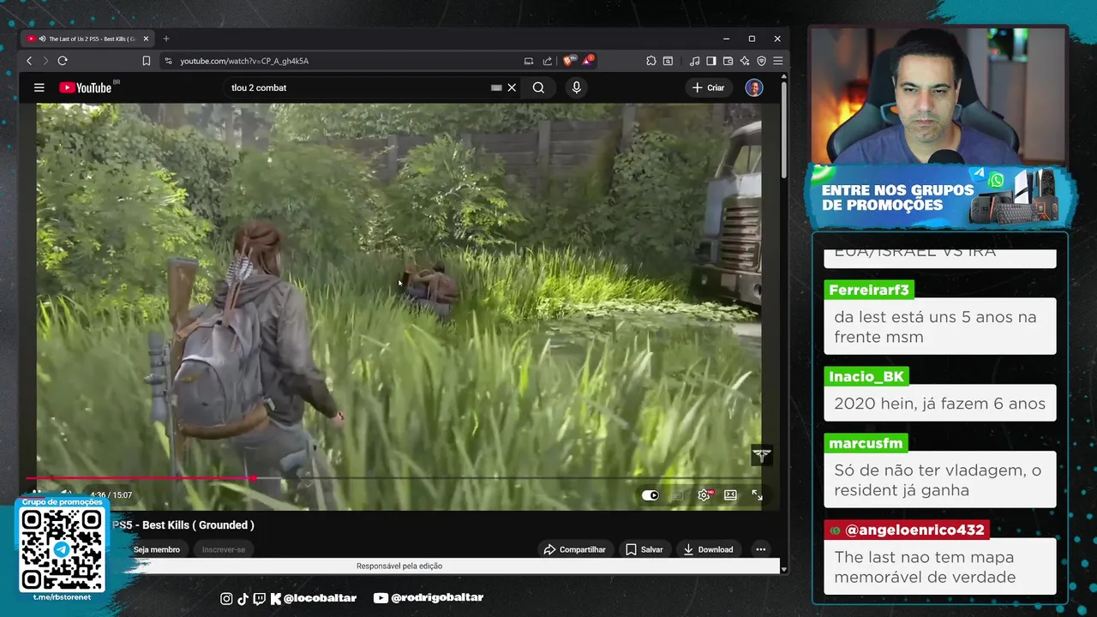Click the Download button below the video
1097x617 pixels.
coord(708,549)
